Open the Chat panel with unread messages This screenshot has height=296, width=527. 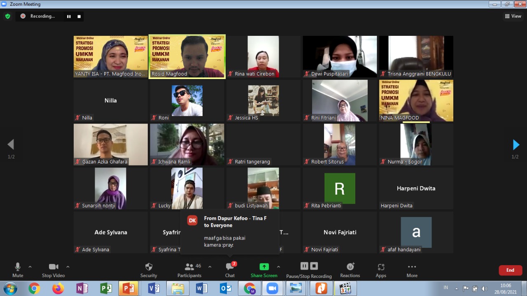tap(230, 267)
